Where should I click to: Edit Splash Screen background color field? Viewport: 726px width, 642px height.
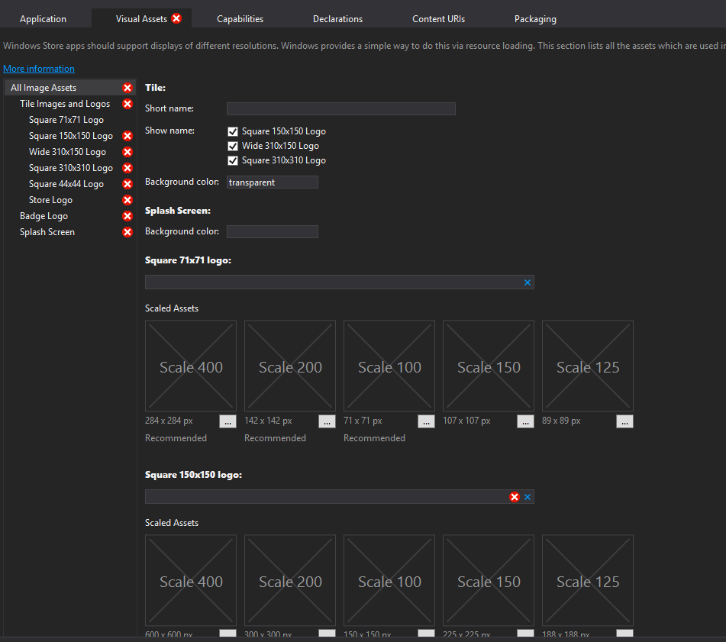273,231
